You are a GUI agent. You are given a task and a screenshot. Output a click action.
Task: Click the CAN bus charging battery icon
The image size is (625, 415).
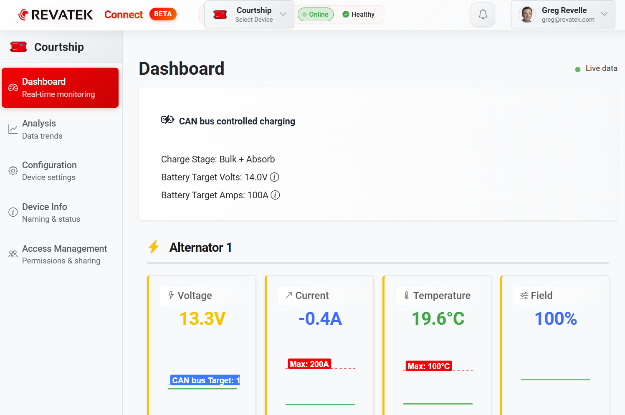167,120
